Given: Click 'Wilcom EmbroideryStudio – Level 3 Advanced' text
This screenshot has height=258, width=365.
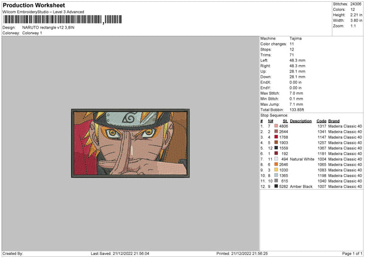Looking at the screenshot, I should pyautogui.click(x=43, y=12).
